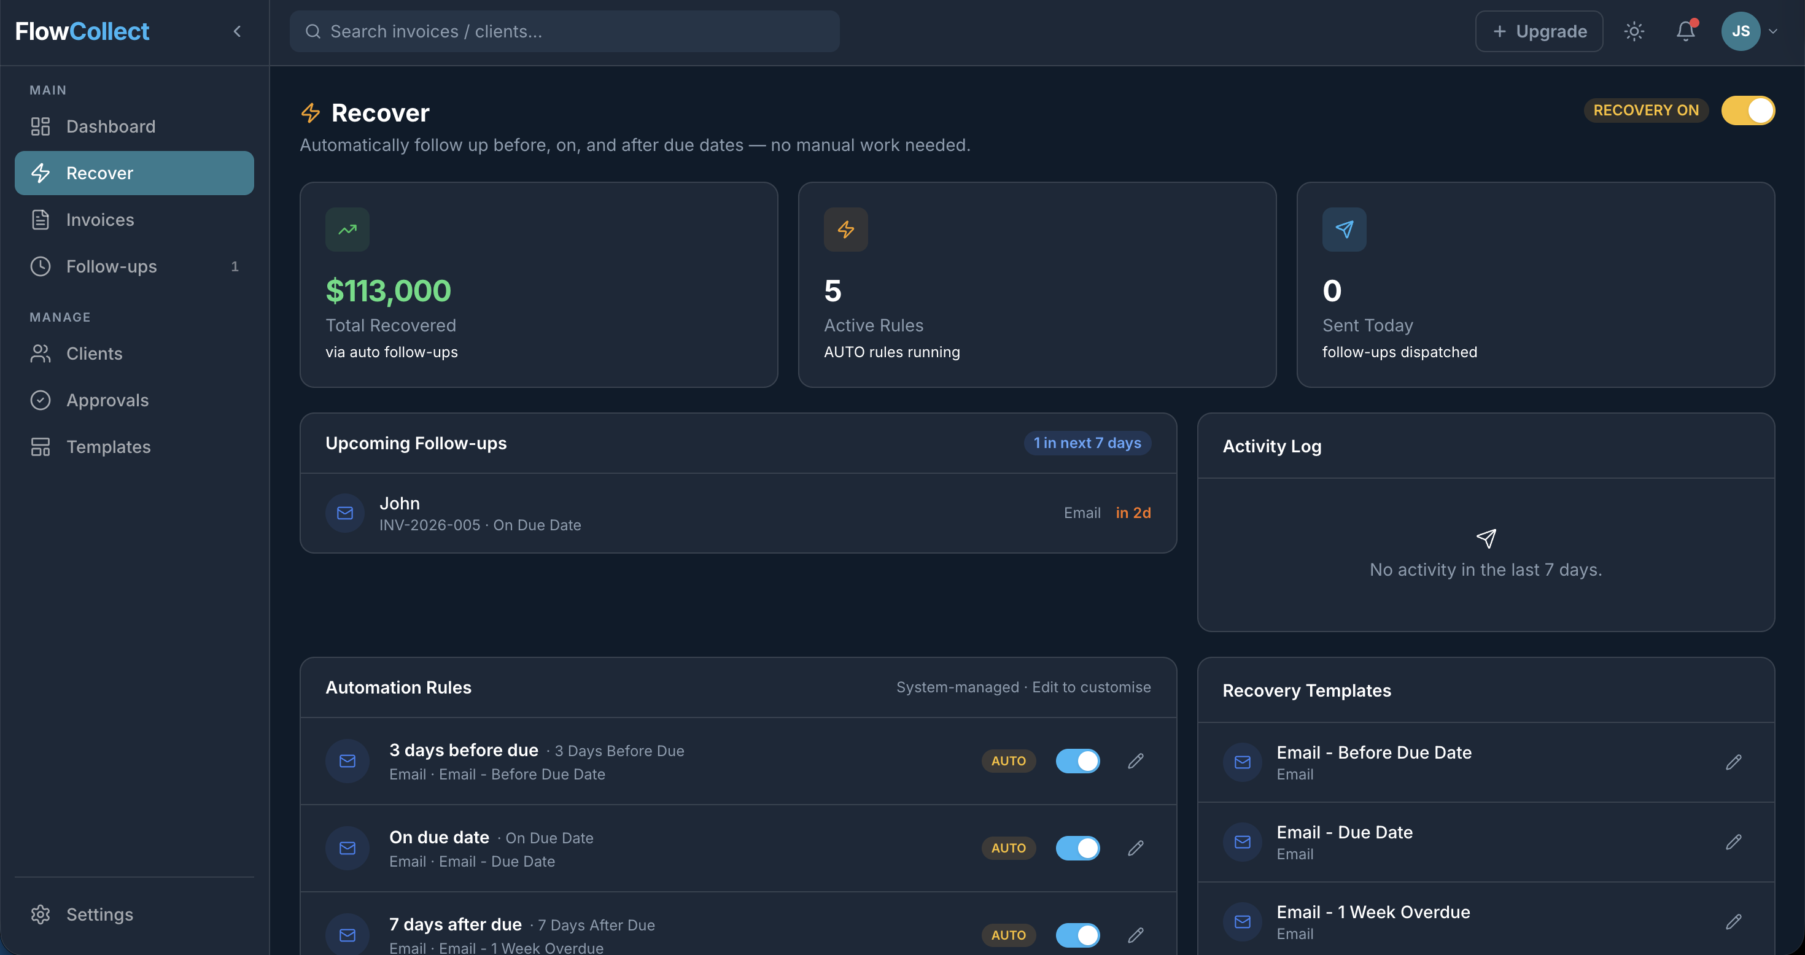Click the JS user avatar
This screenshot has height=955, width=1805.
click(1741, 31)
